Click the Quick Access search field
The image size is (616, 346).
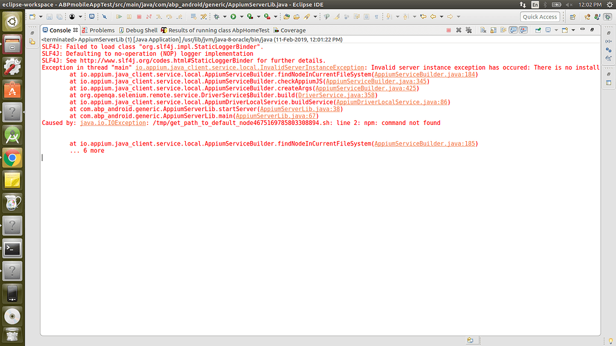[x=540, y=17]
